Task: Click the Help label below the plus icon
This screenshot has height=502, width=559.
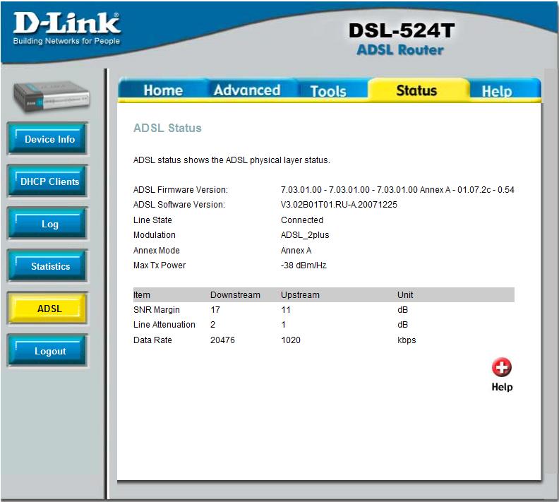Action: pyautogui.click(x=502, y=387)
